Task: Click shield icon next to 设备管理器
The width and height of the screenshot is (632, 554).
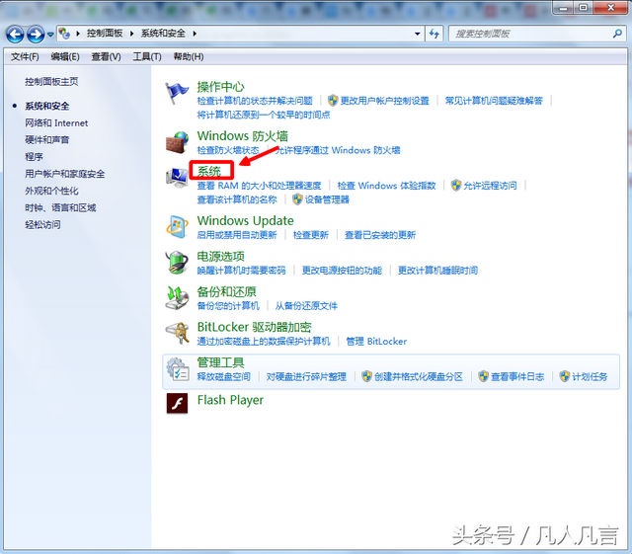Action: [x=297, y=199]
